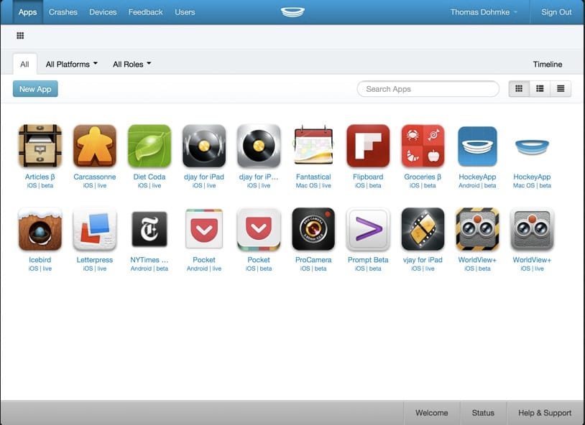Switch to the Crashes tab
The width and height of the screenshot is (585, 425).
point(63,11)
